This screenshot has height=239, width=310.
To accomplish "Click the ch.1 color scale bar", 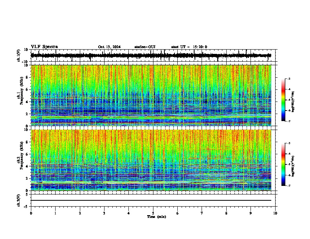I will point(283,100).
